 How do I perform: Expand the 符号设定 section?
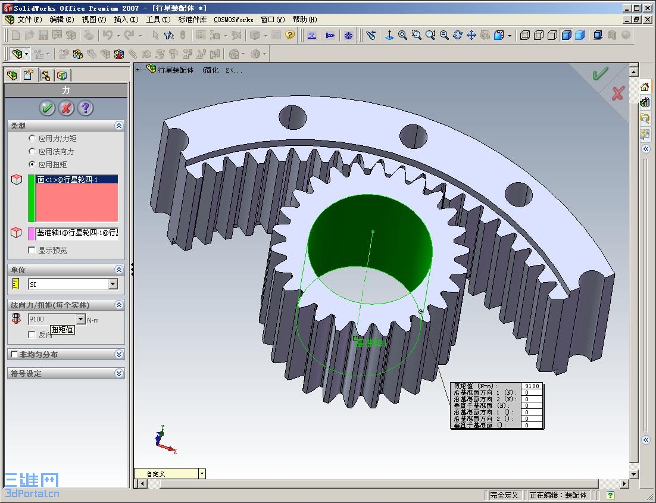(119, 373)
